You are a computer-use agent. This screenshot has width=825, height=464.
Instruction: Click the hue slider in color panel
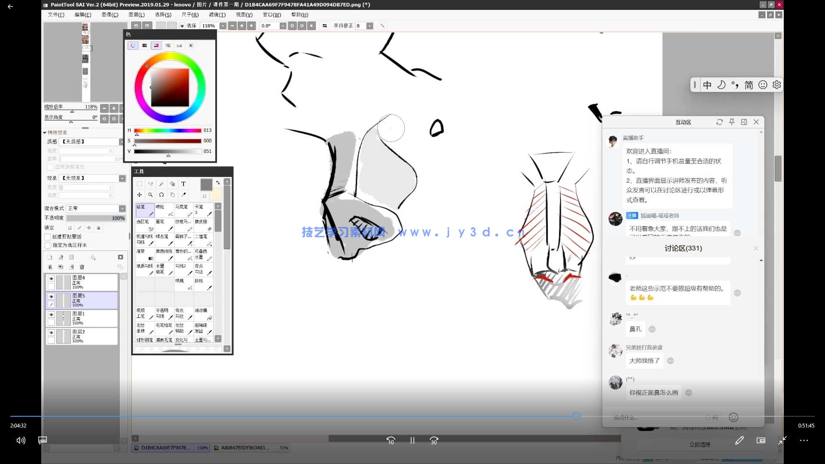(x=168, y=131)
